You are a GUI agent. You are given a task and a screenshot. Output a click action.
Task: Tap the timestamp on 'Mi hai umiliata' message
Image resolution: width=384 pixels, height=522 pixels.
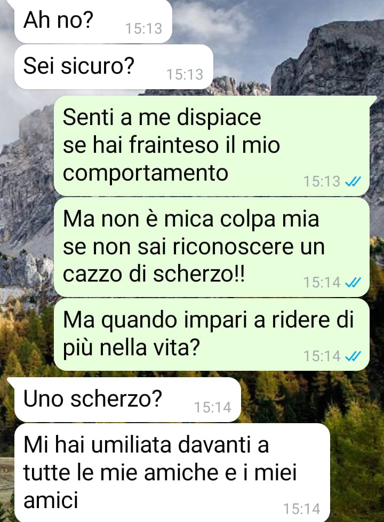click(302, 509)
